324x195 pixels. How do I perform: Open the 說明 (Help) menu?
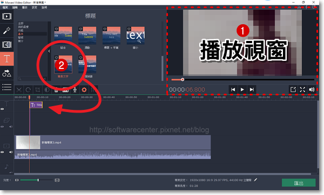coord(44,8)
